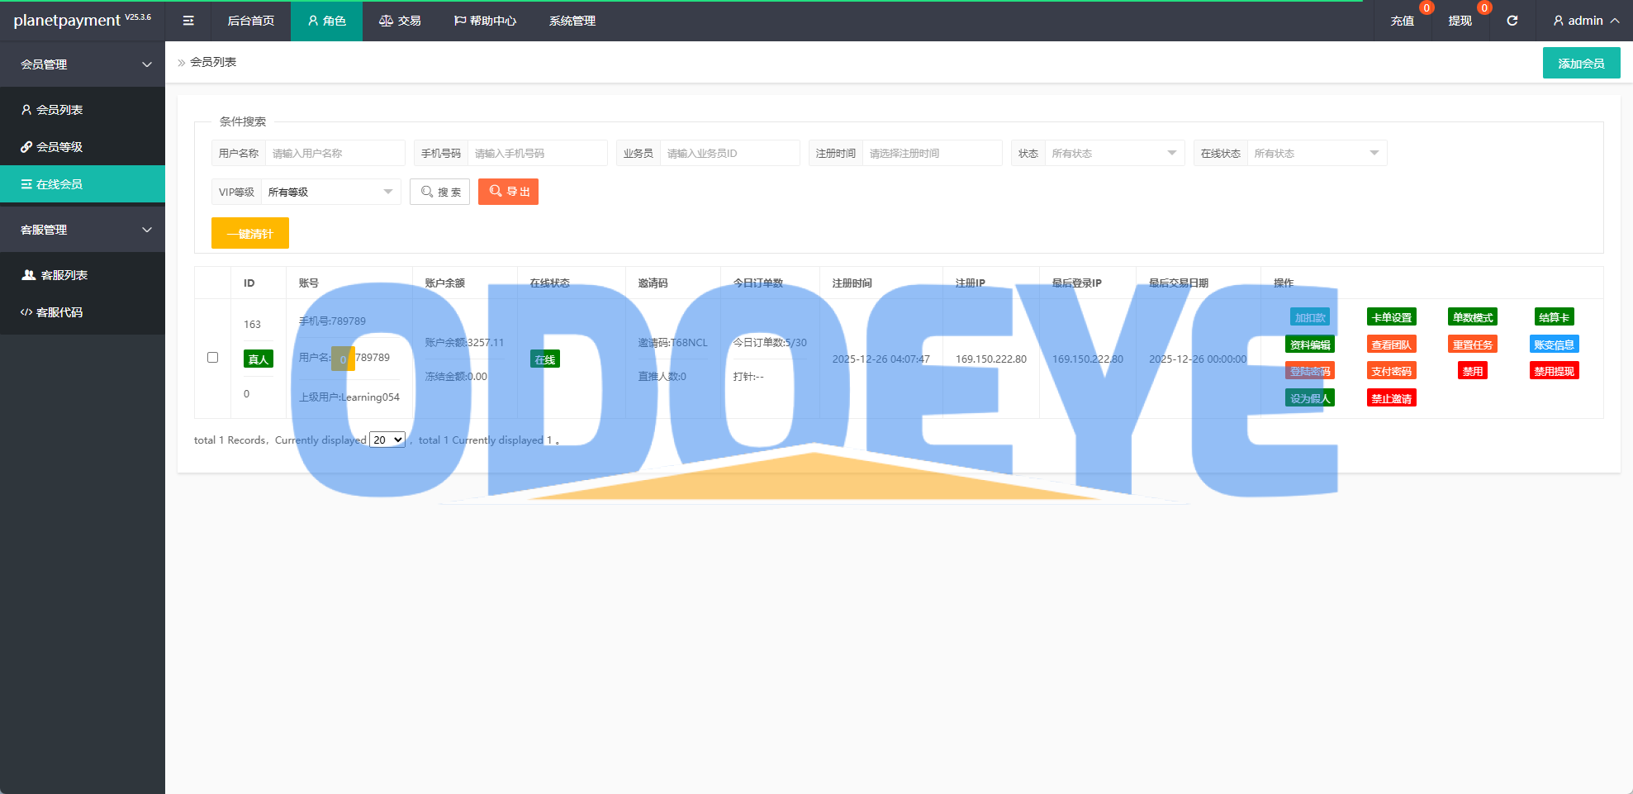1633x794 pixels.
Task: Open 会员等级 in the sidebar
Action: (59, 147)
